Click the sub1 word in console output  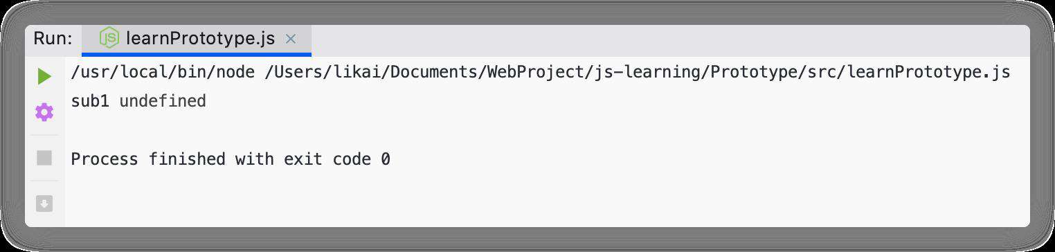(x=90, y=101)
